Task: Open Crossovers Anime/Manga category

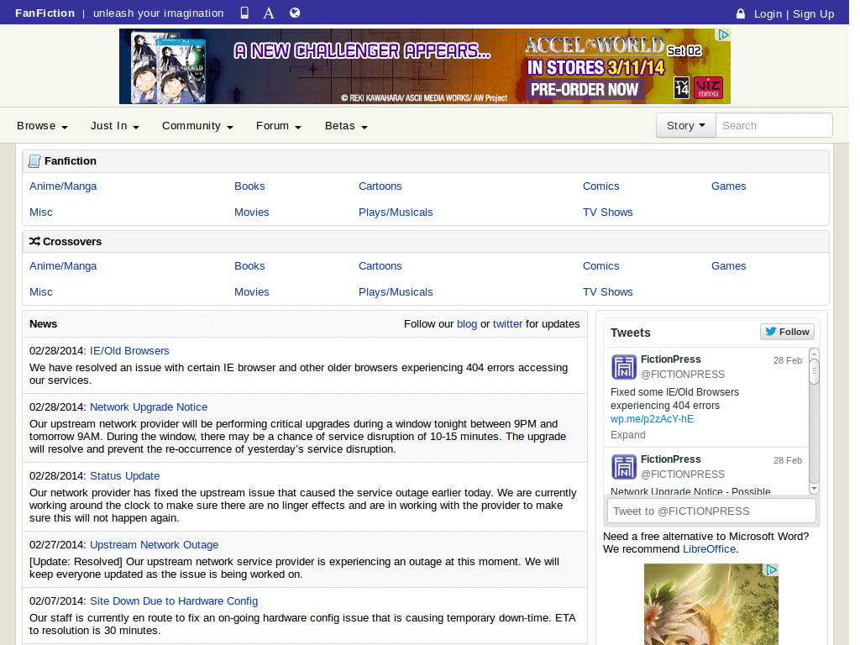Action: 63,266
